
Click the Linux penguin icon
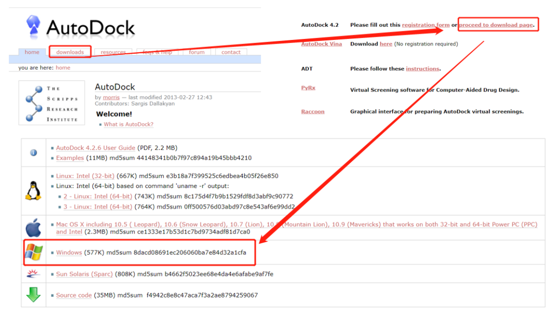click(x=33, y=191)
